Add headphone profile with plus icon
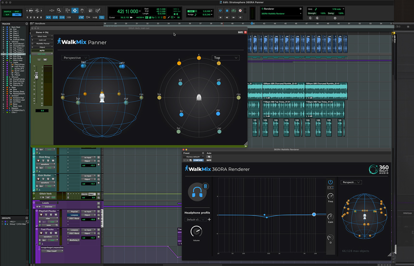 [209, 219]
